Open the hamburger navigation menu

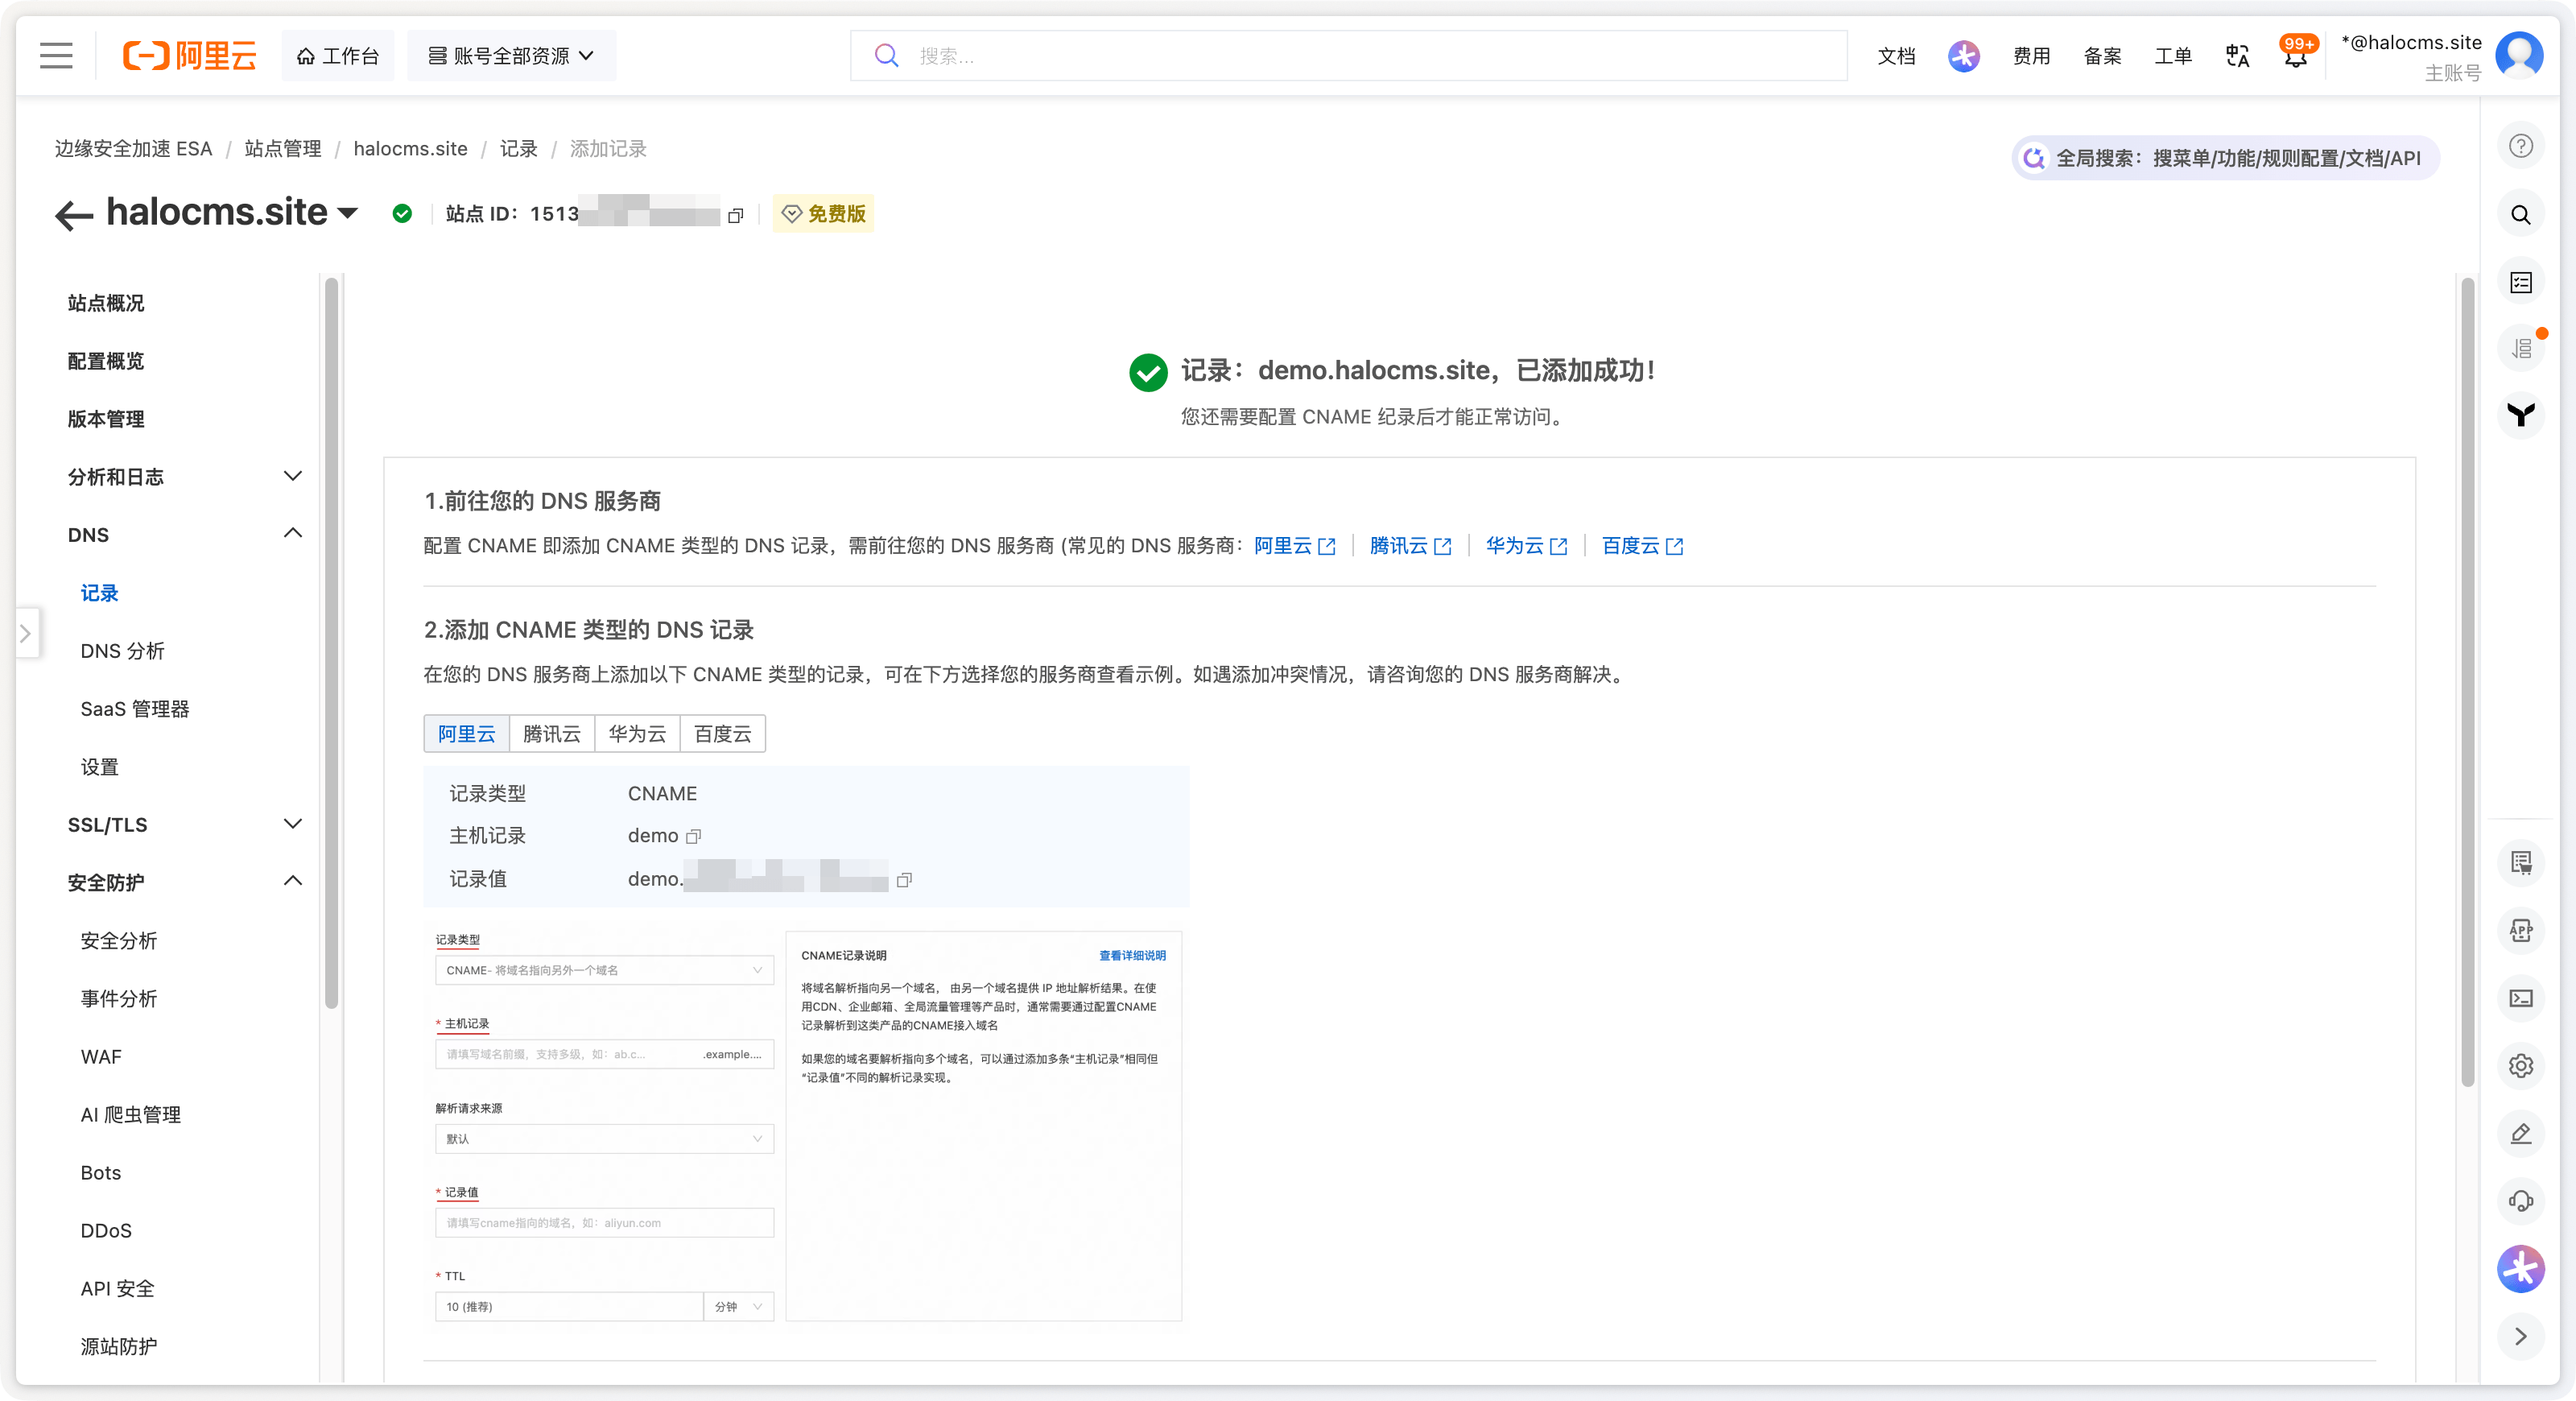[56, 56]
